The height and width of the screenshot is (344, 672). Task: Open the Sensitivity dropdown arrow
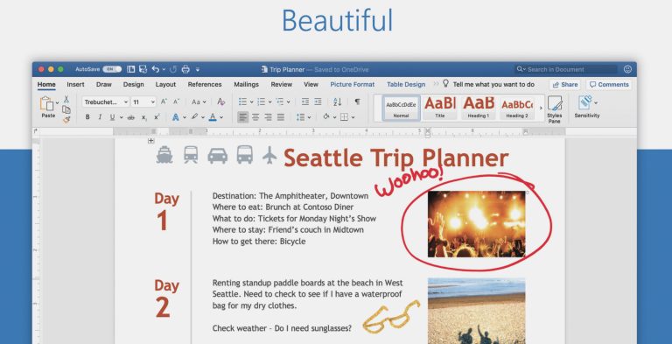pyautogui.click(x=596, y=103)
